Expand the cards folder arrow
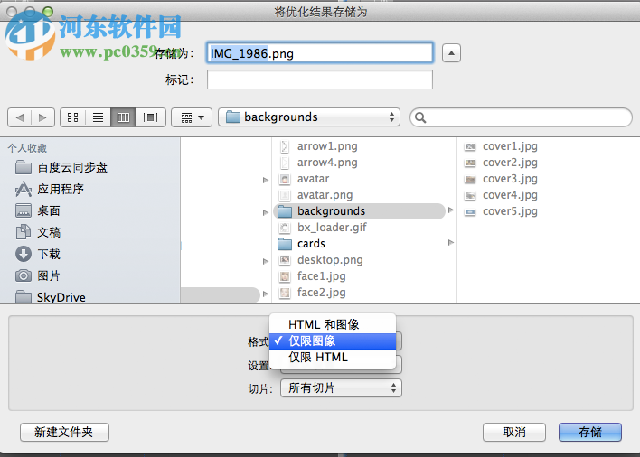The width and height of the screenshot is (640, 457). [x=451, y=243]
